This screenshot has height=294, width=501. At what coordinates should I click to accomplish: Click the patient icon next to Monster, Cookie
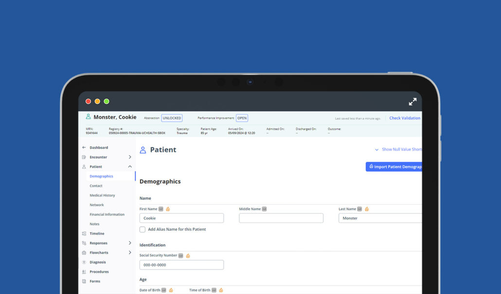click(88, 116)
